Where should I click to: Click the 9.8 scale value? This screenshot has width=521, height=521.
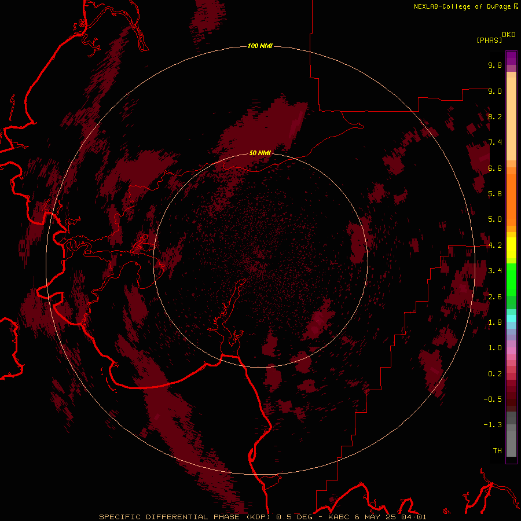coord(495,65)
